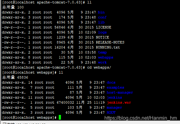The image size is (180, 124).
Task: Click the file size value 67400032
Action: pyautogui.click(x=65, y=103)
